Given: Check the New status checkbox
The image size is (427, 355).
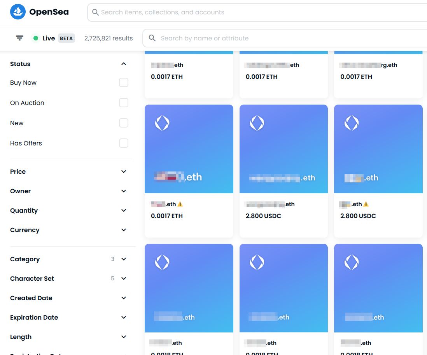Looking at the screenshot, I should point(124,123).
